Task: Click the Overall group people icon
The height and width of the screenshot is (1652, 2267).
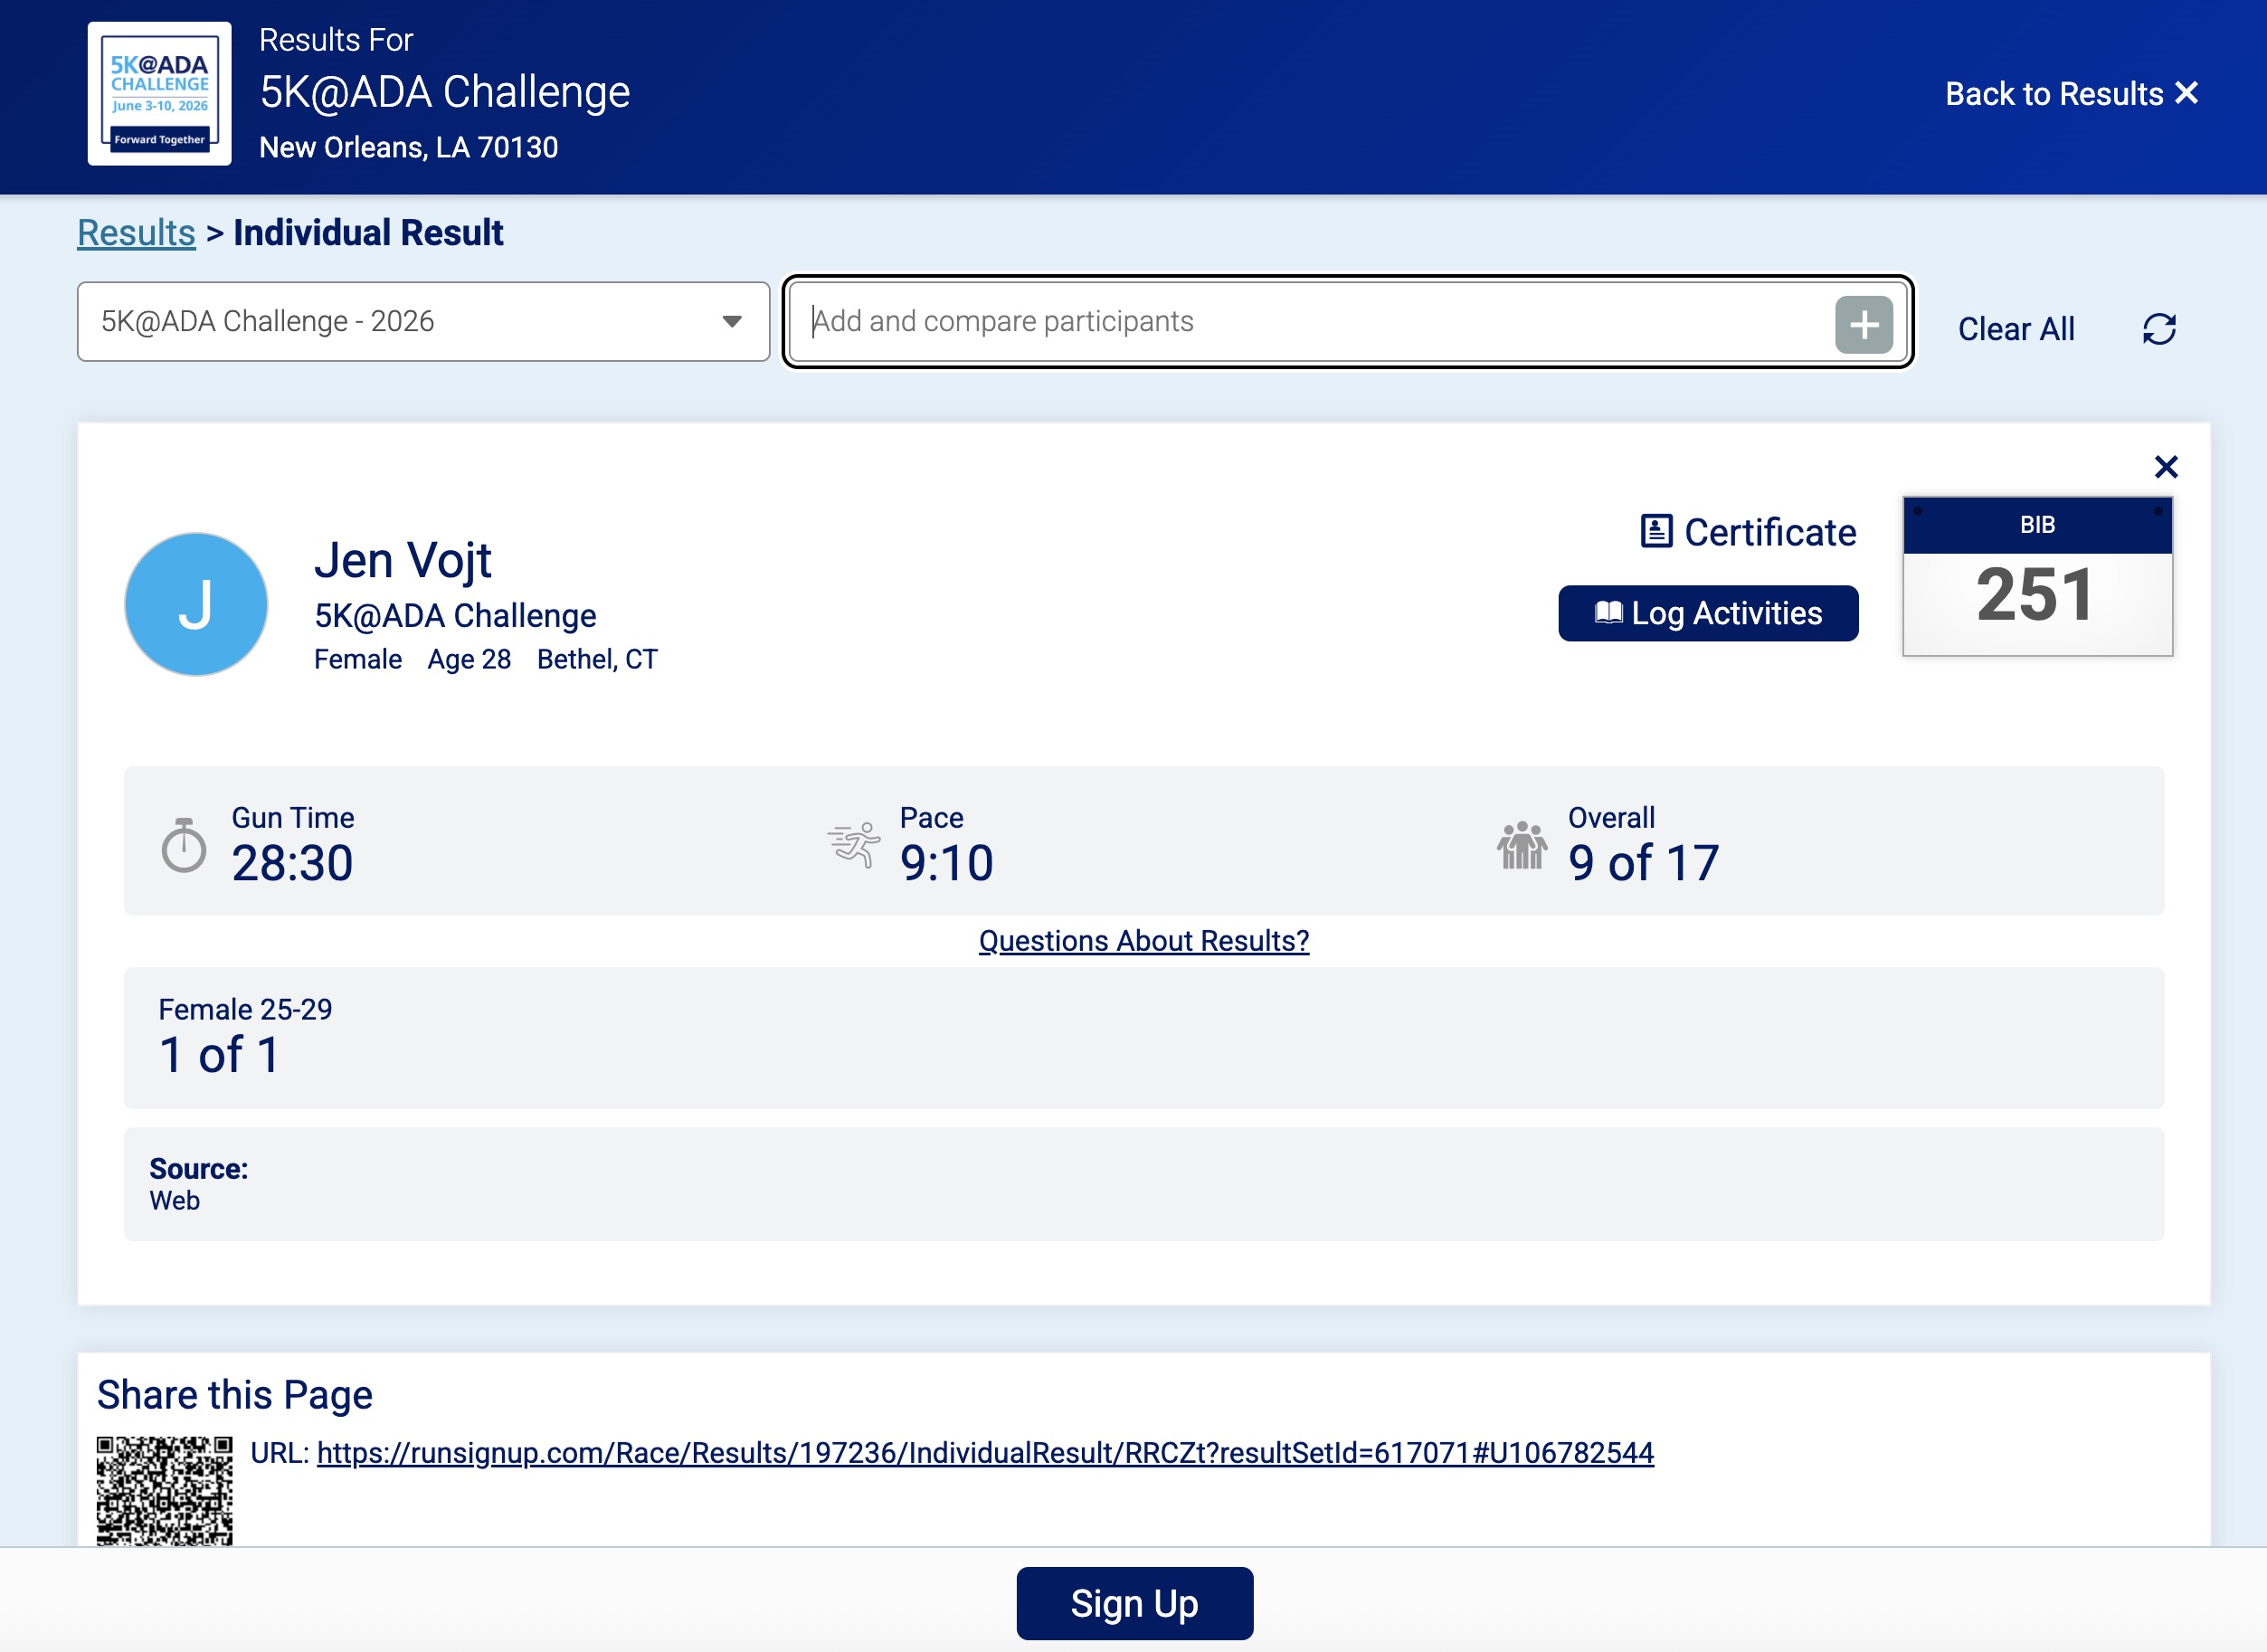Action: tap(1521, 846)
